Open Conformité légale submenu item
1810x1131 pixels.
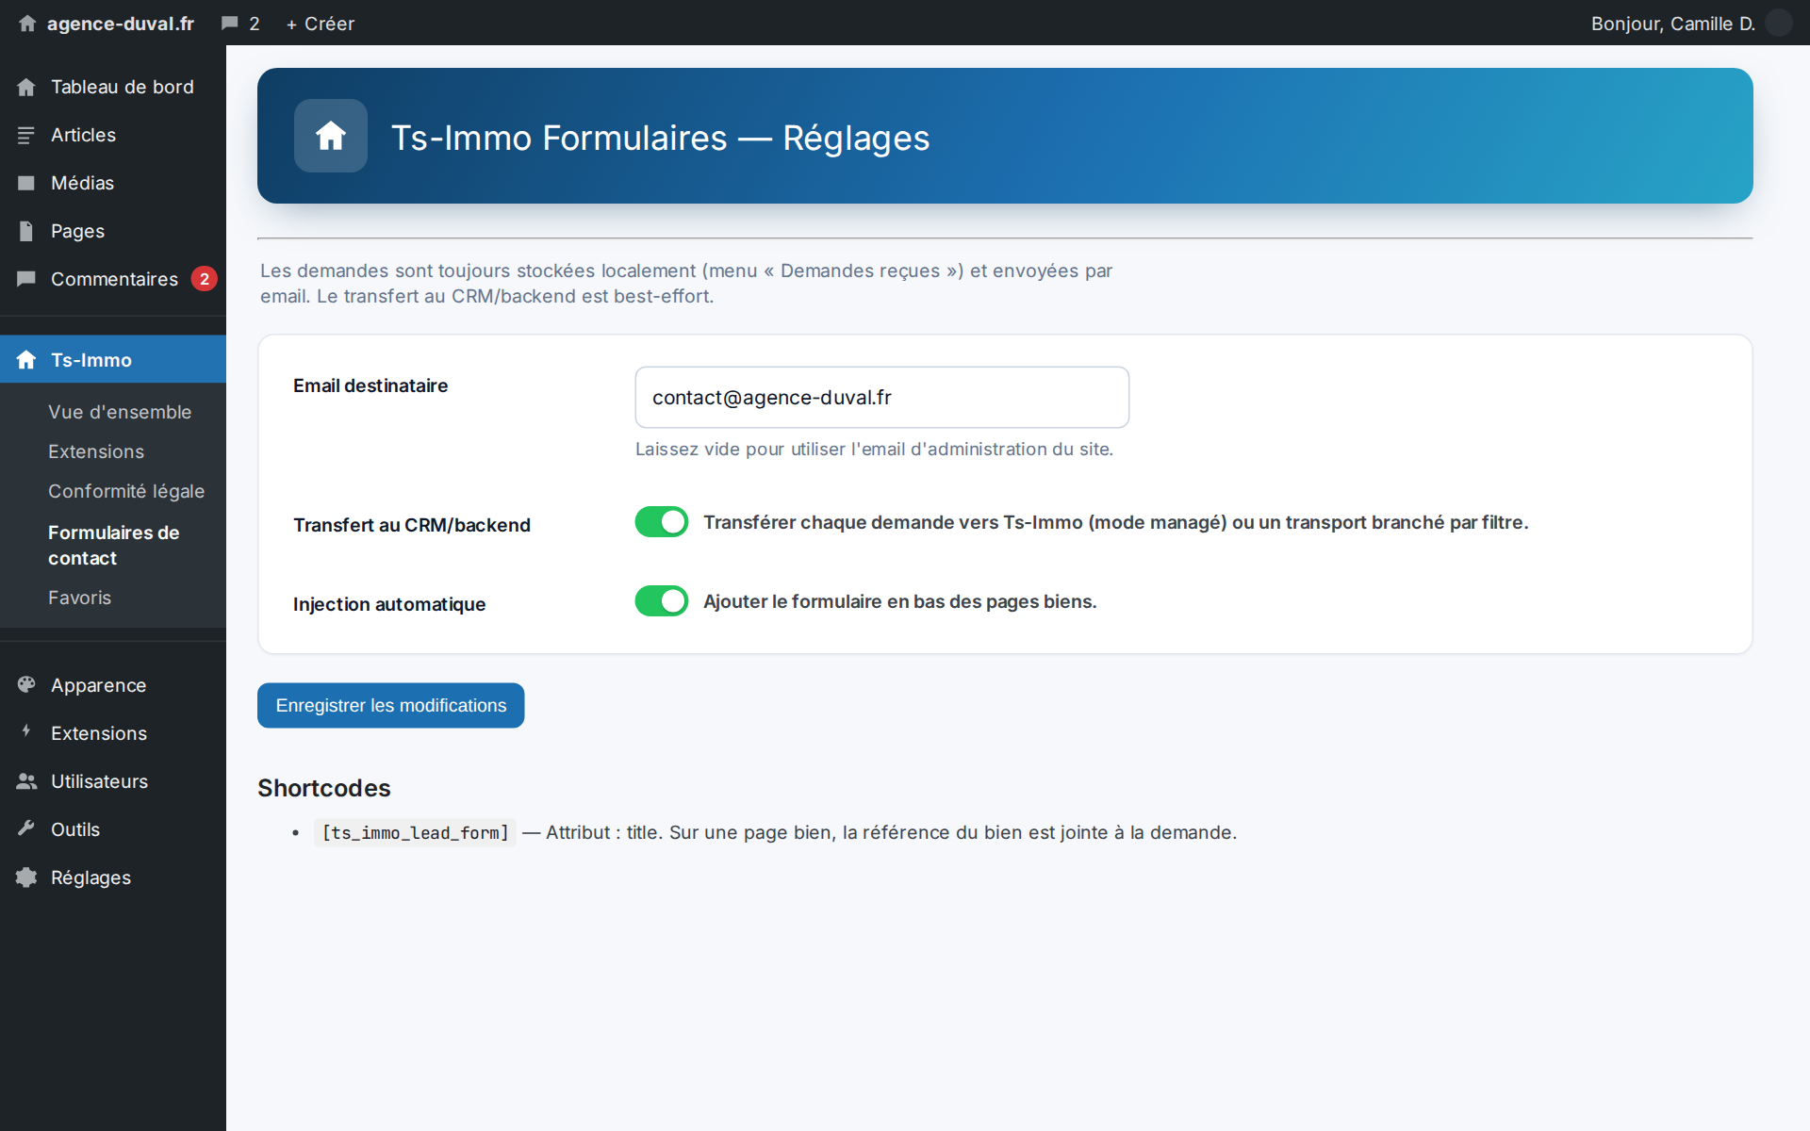click(x=126, y=491)
